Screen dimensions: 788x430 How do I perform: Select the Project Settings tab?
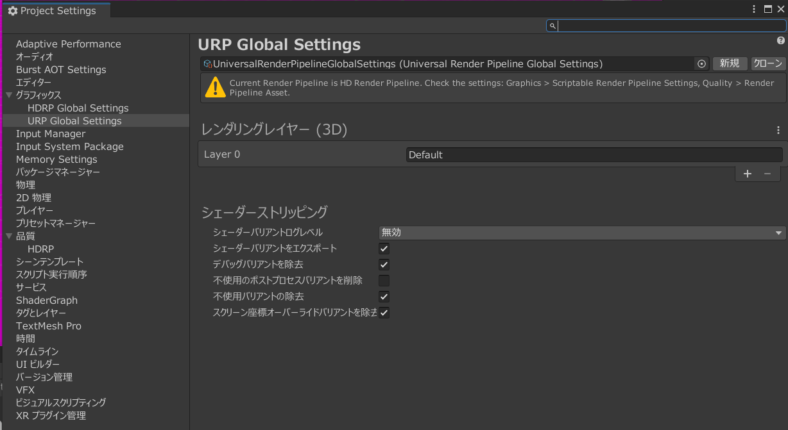(56, 10)
